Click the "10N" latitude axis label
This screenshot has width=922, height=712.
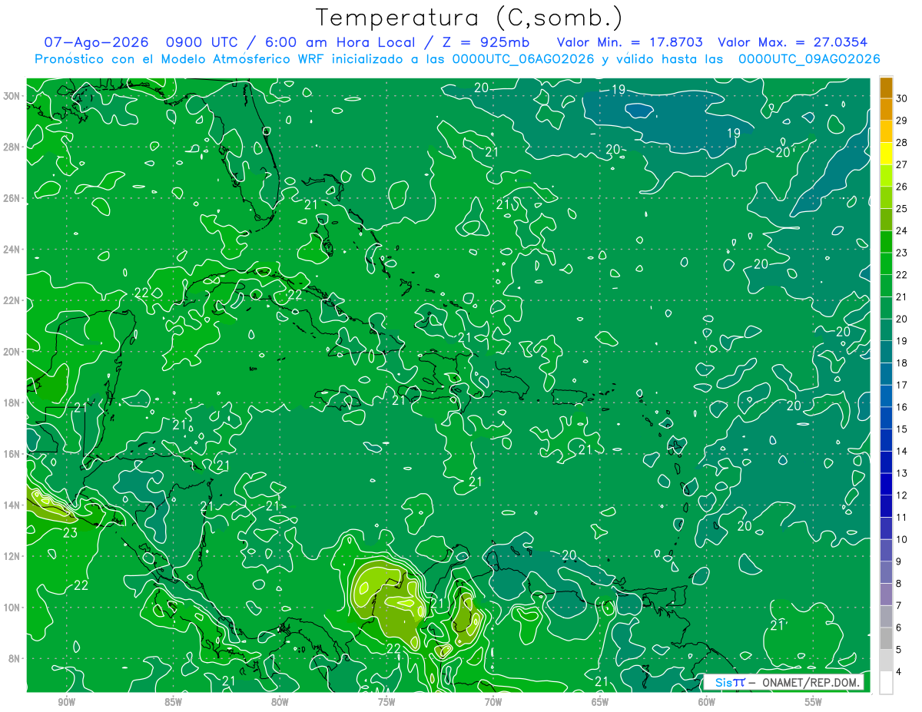click(x=12, y=608)
